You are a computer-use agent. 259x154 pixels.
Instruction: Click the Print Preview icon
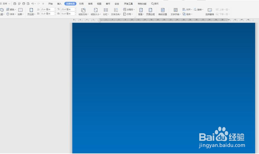coord(28,4)
